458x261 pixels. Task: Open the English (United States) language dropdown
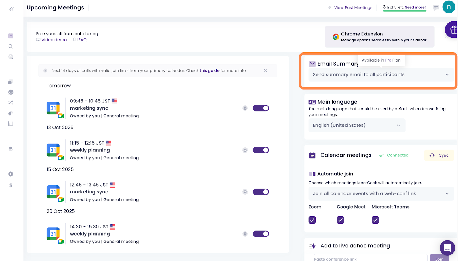357,125
